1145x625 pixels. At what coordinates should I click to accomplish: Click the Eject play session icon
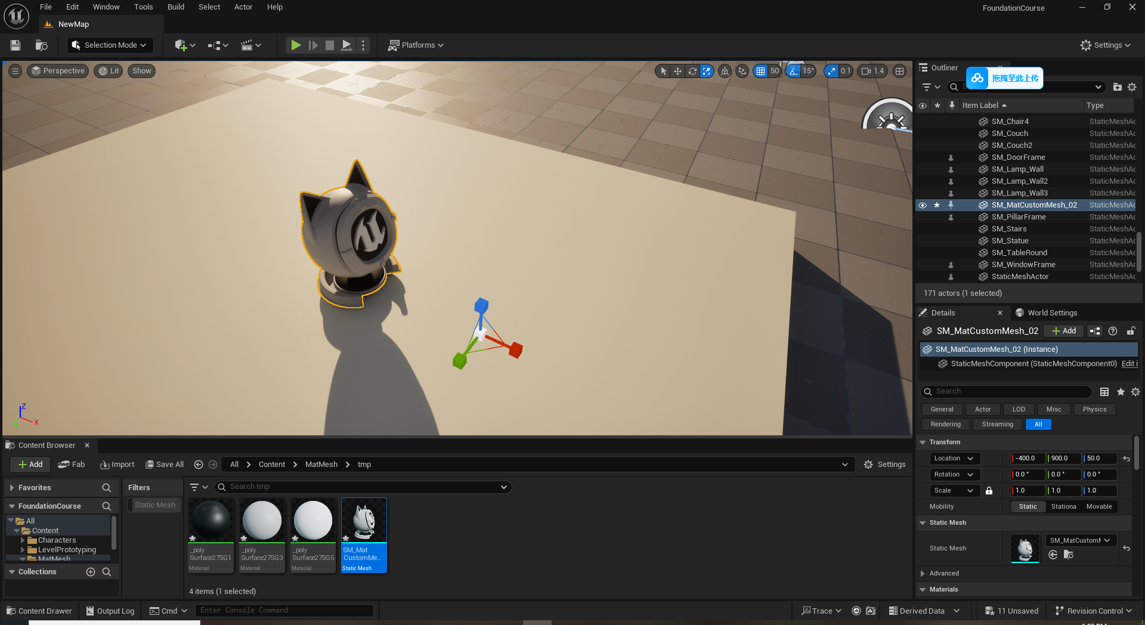pyautogui.click(x=346, y=45)
